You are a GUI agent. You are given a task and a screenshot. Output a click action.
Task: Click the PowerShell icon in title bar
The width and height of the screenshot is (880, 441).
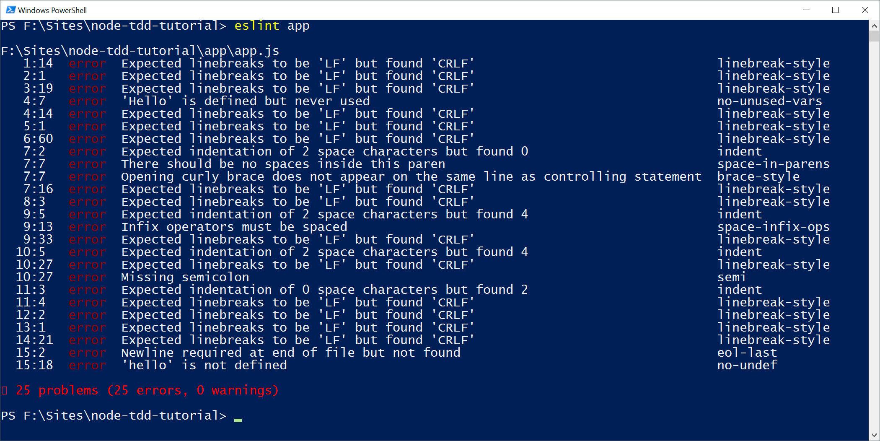[10, 10]
